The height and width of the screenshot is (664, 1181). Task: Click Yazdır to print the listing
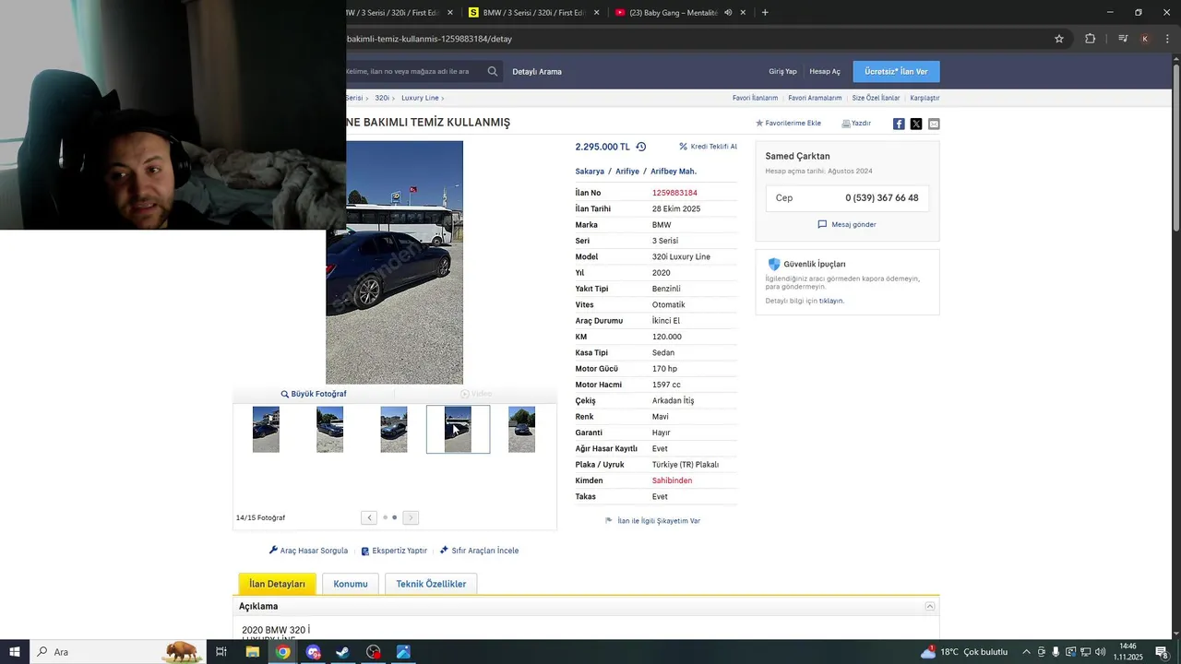(856, 123)
